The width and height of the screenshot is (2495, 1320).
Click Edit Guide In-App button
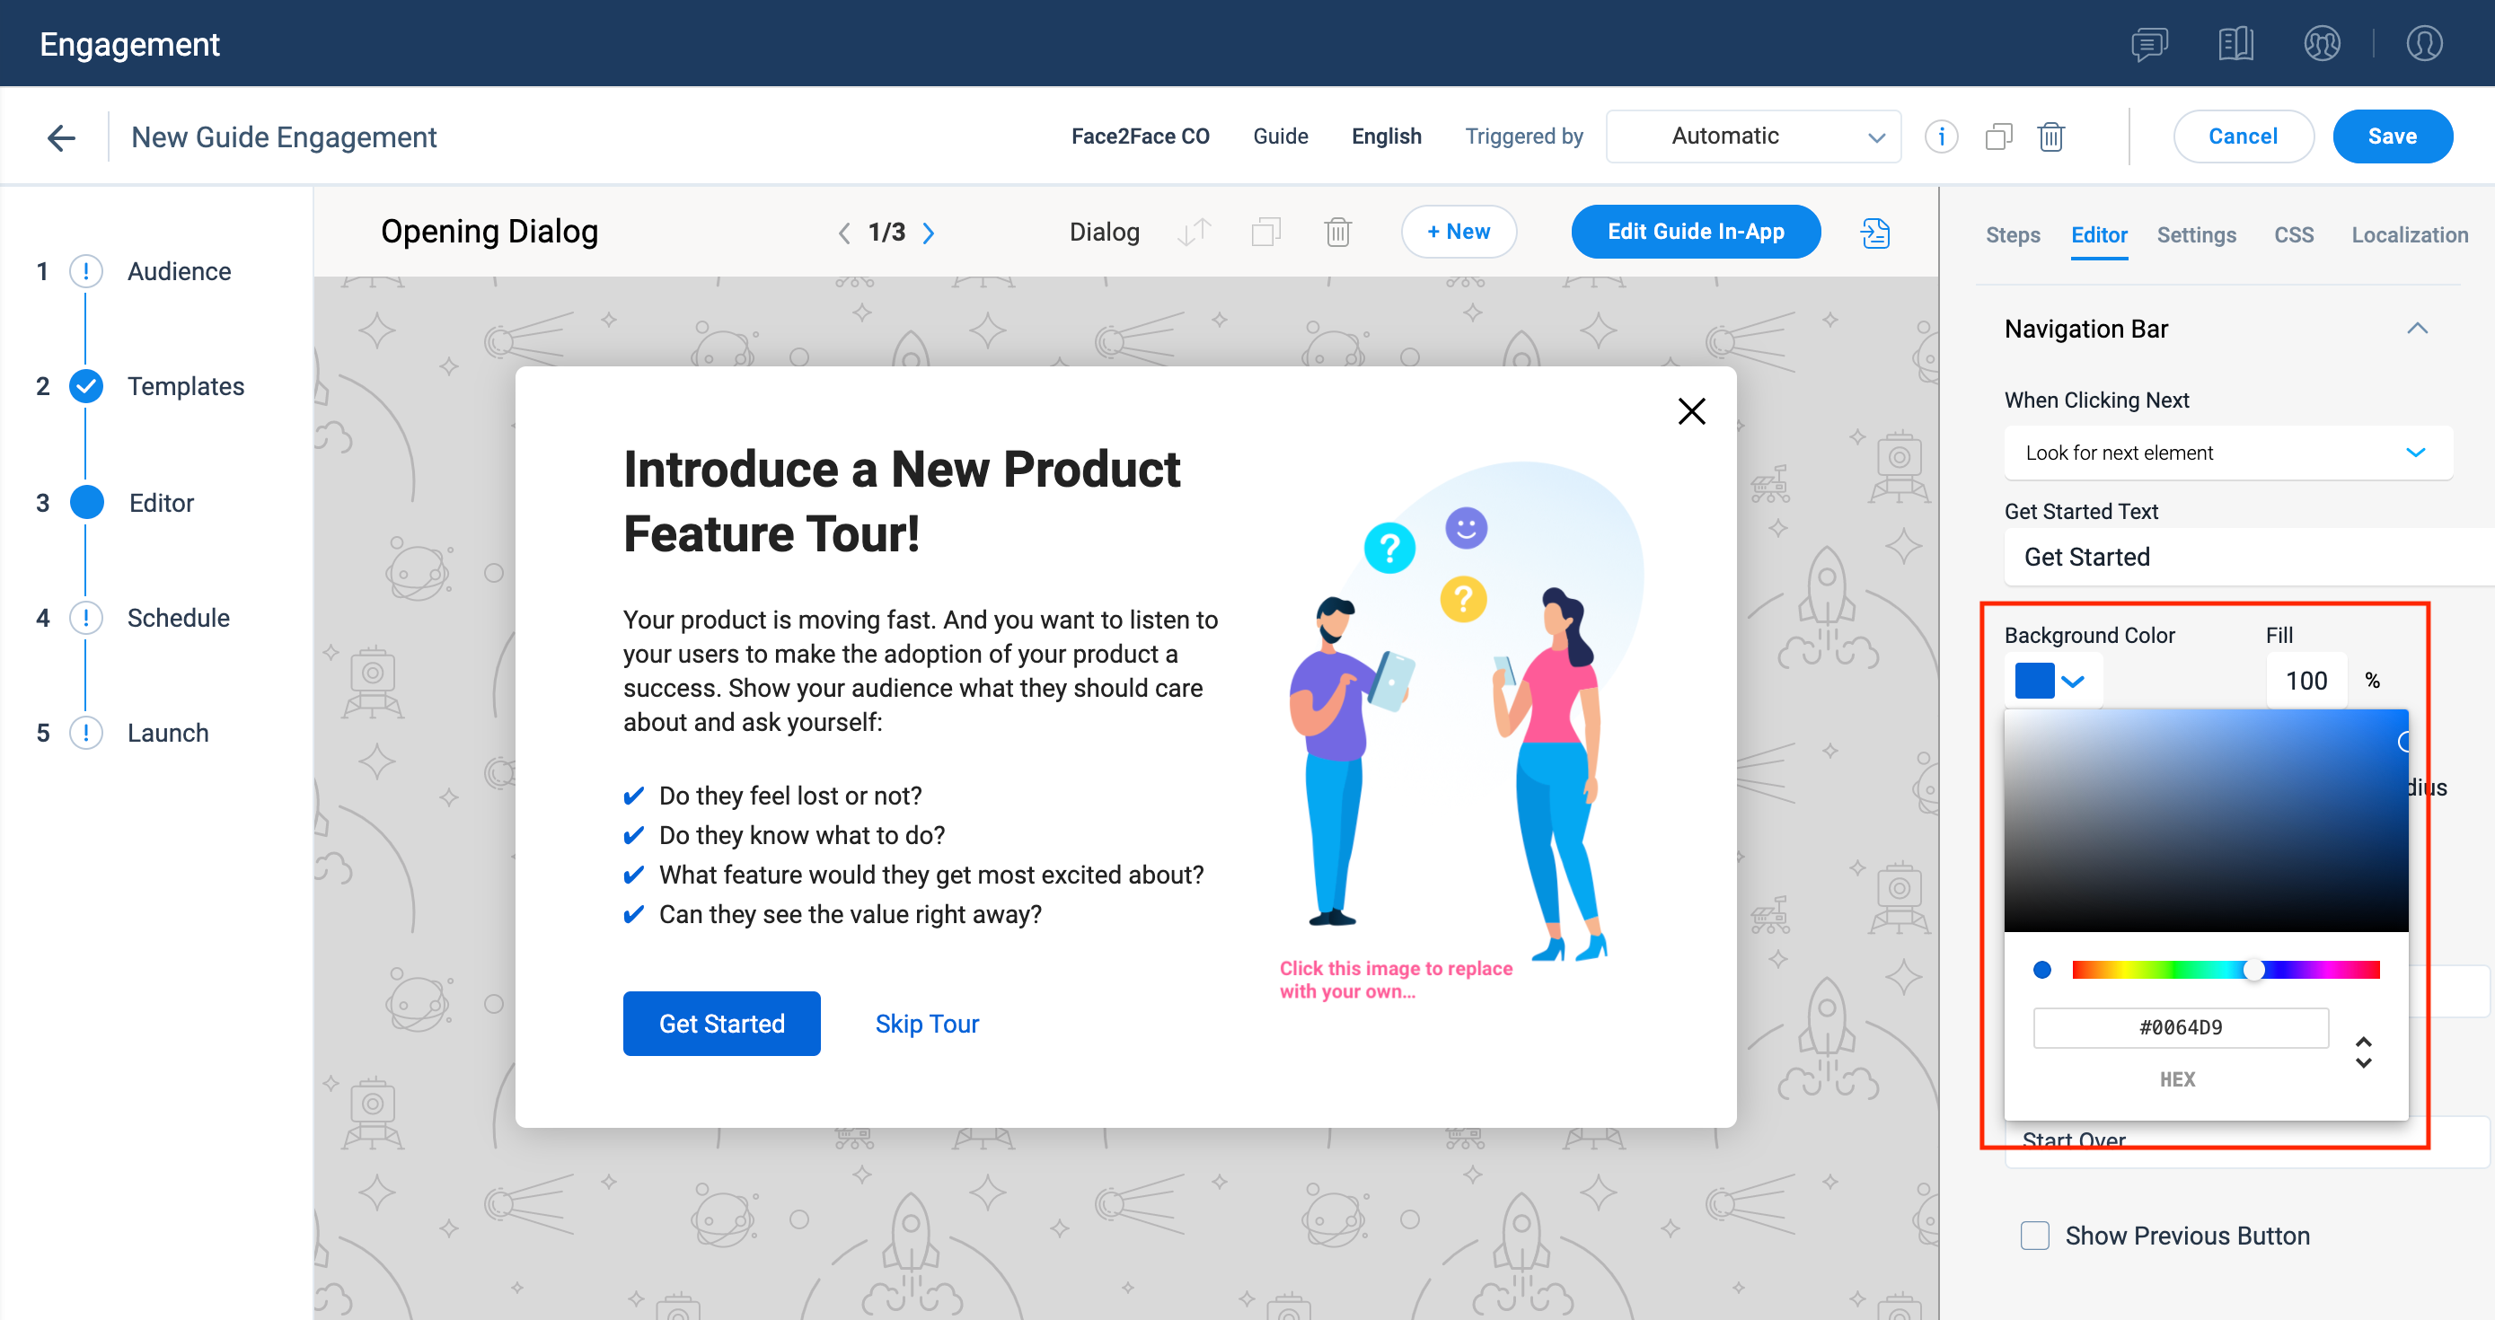click(1696, 232)
